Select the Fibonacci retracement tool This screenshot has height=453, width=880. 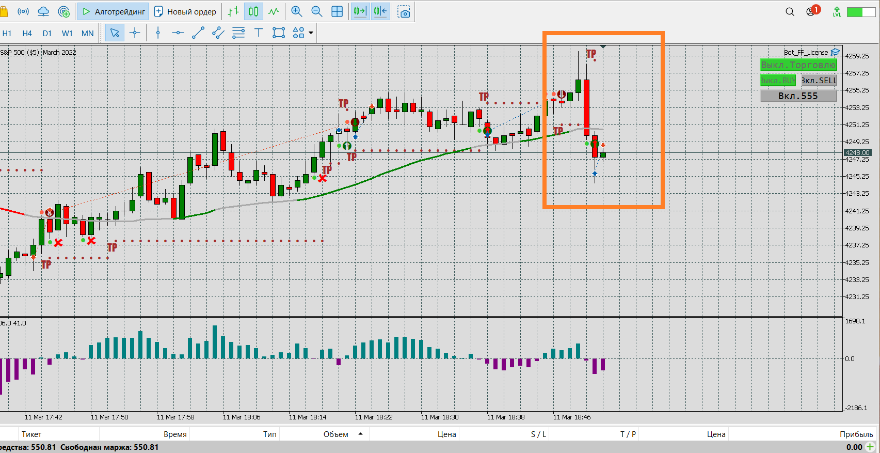[x=238, y=33]
